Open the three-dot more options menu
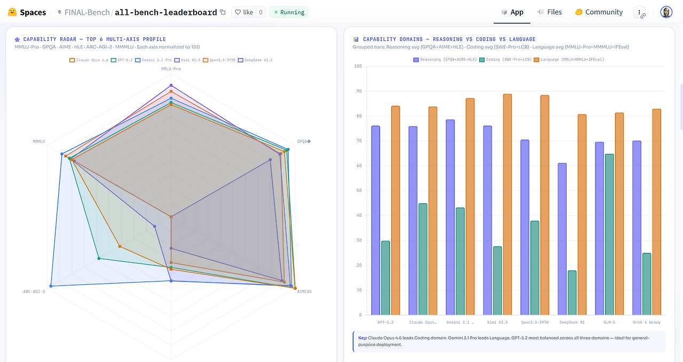This screenshot has width=683, height=362. pos(639,12)
